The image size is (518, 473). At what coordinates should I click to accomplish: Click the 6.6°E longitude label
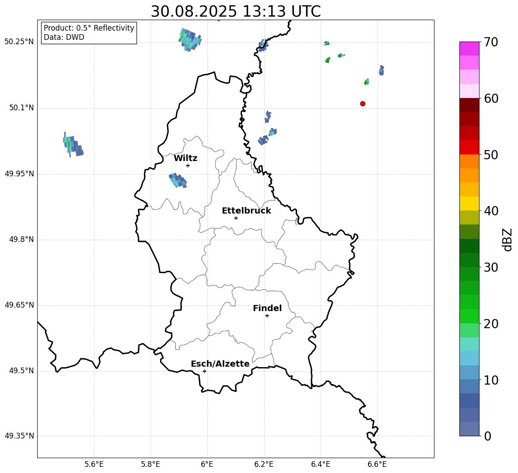point(377,464)
